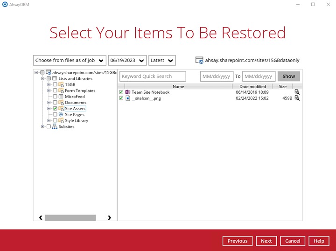This screenshot has width=336, height=251.
Task: Expand the Site Assets node
Action: [49, 108]
